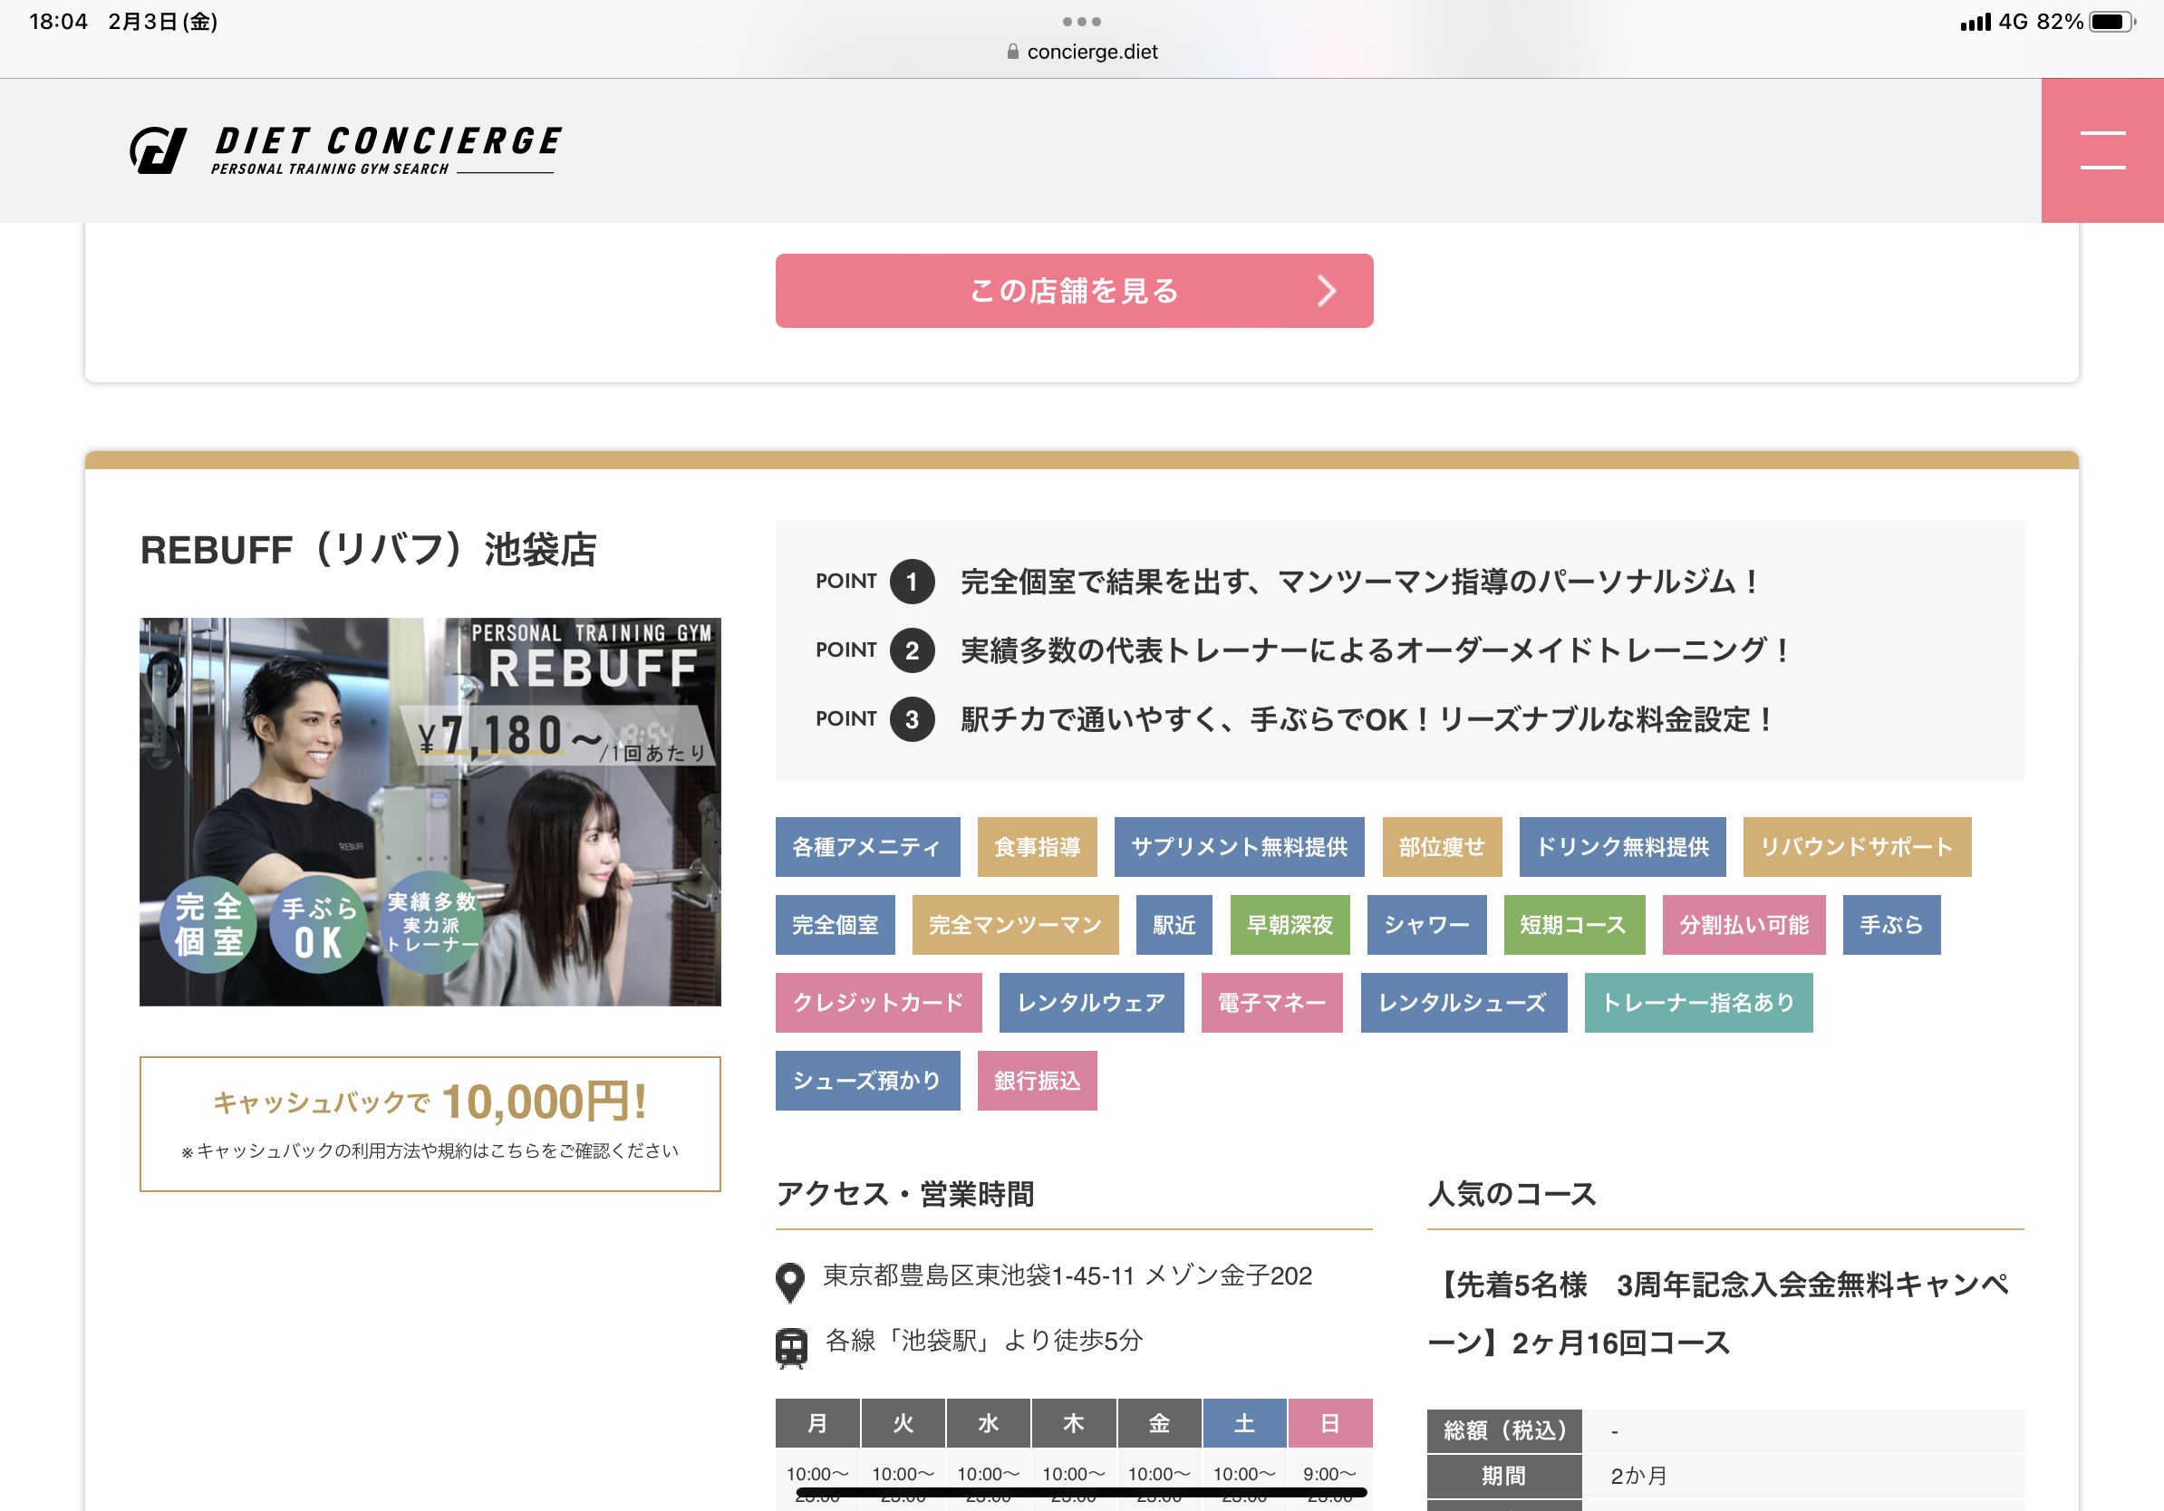Select the 短期コース tag
The height and width of the screenshot is (1511, 2164).
(1574, 925)
